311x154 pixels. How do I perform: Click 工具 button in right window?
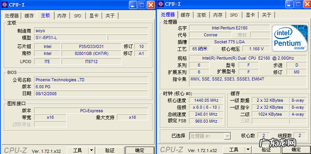[234, 150]
